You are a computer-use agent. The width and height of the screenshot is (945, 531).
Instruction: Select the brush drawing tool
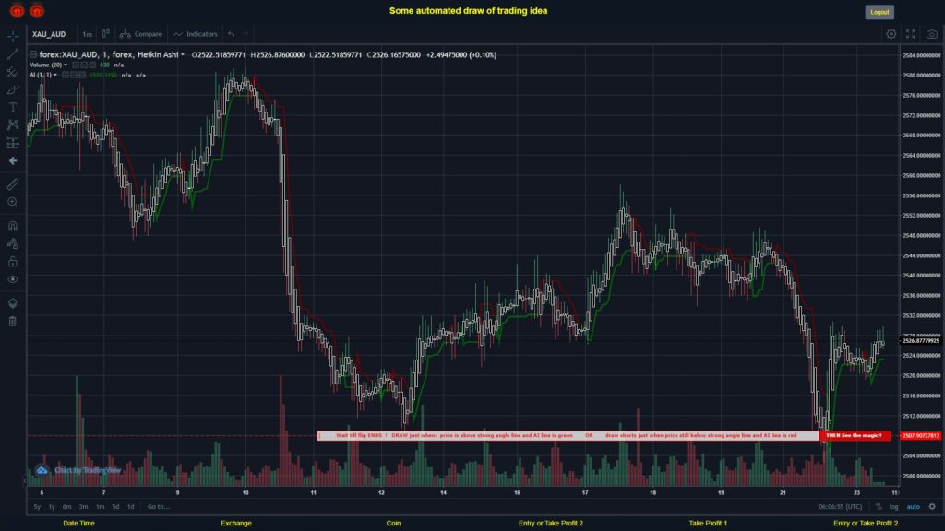(x=13, y=89)
